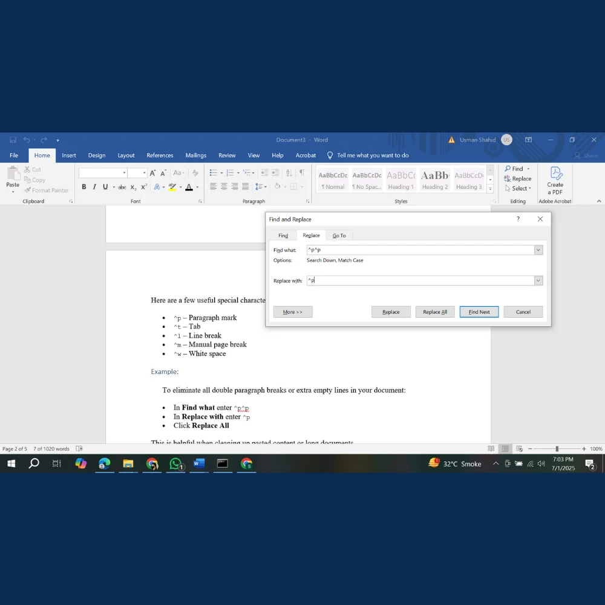605x605 pixels.
Task: Open the File menu
Action: [14, 155]
